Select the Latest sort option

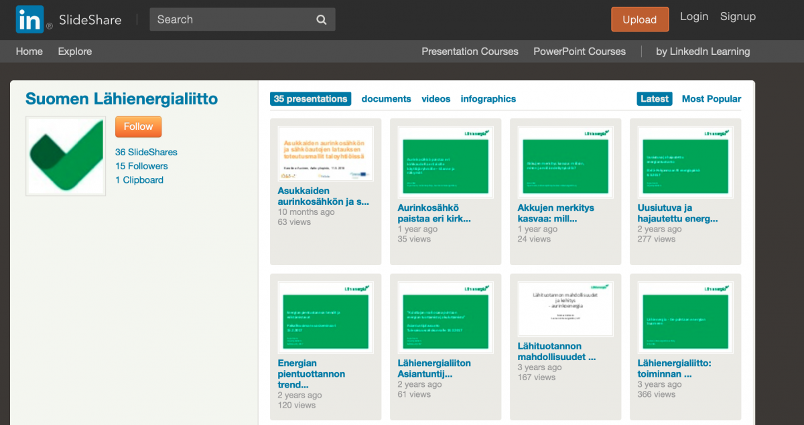click(654, 99)
